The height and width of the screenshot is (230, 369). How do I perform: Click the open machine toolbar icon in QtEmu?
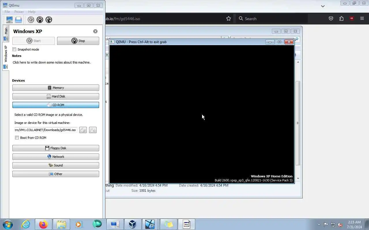click(x=18, y=20)
